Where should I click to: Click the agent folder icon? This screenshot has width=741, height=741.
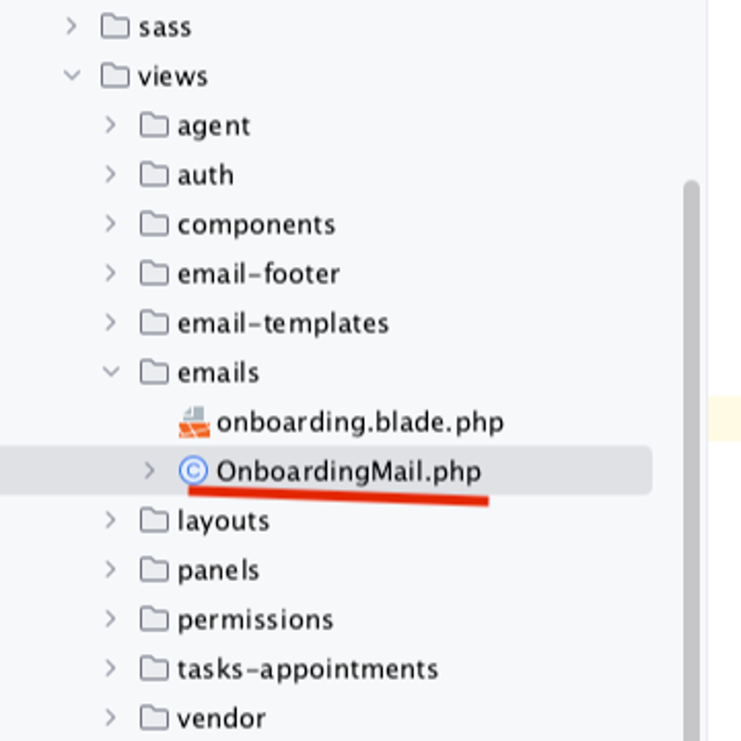[x=154, y=125]
